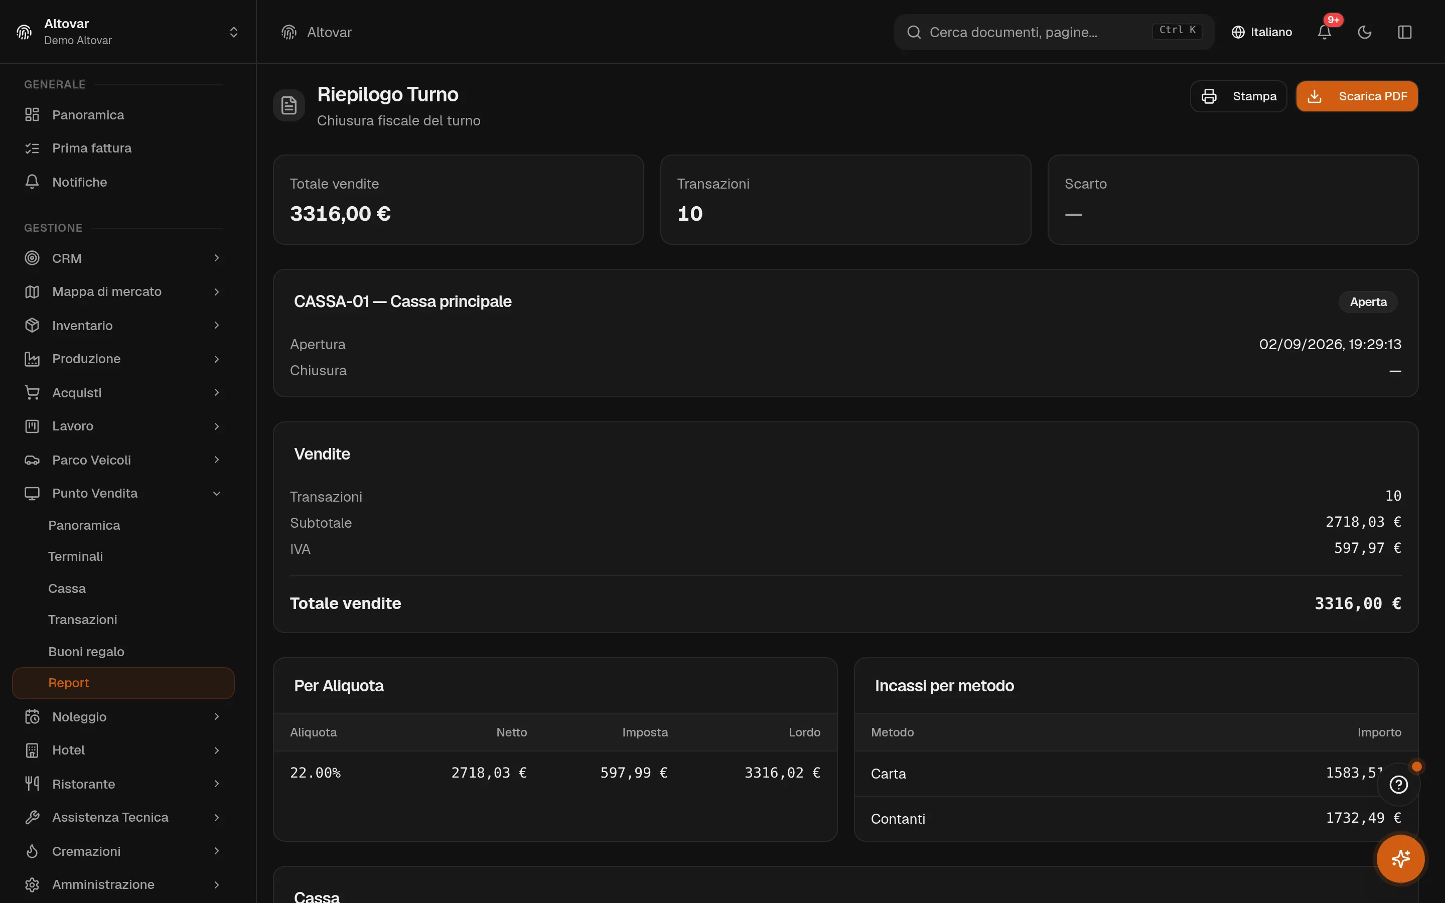
Task: Download the report with Scarica PDF
Action: pyautogui.click(x=1357, y=96)
